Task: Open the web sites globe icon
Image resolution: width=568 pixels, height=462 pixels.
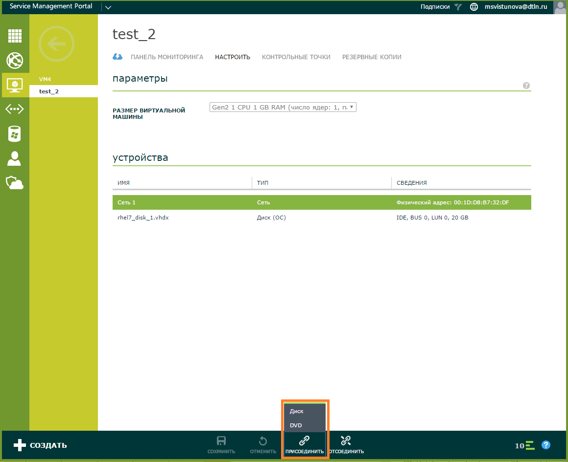Action: click(x=15, y=61)
